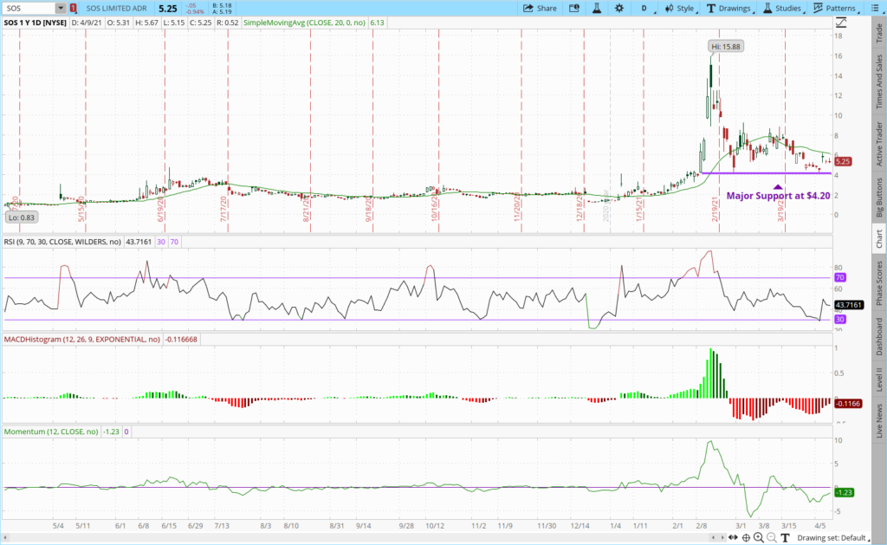Open the list options menu icon at top right
This screenshot has height=545, width=887.
pos(875,9)
